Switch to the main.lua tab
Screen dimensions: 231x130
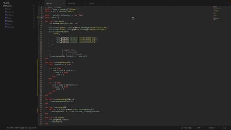coord(55,3)
